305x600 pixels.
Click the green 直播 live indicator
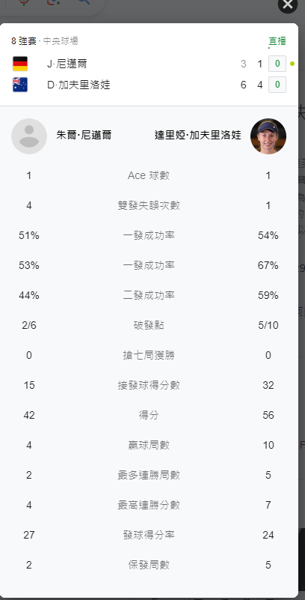(277, 41)
